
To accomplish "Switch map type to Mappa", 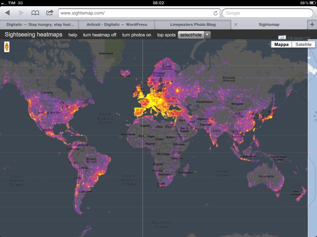I will coord(281,44).
